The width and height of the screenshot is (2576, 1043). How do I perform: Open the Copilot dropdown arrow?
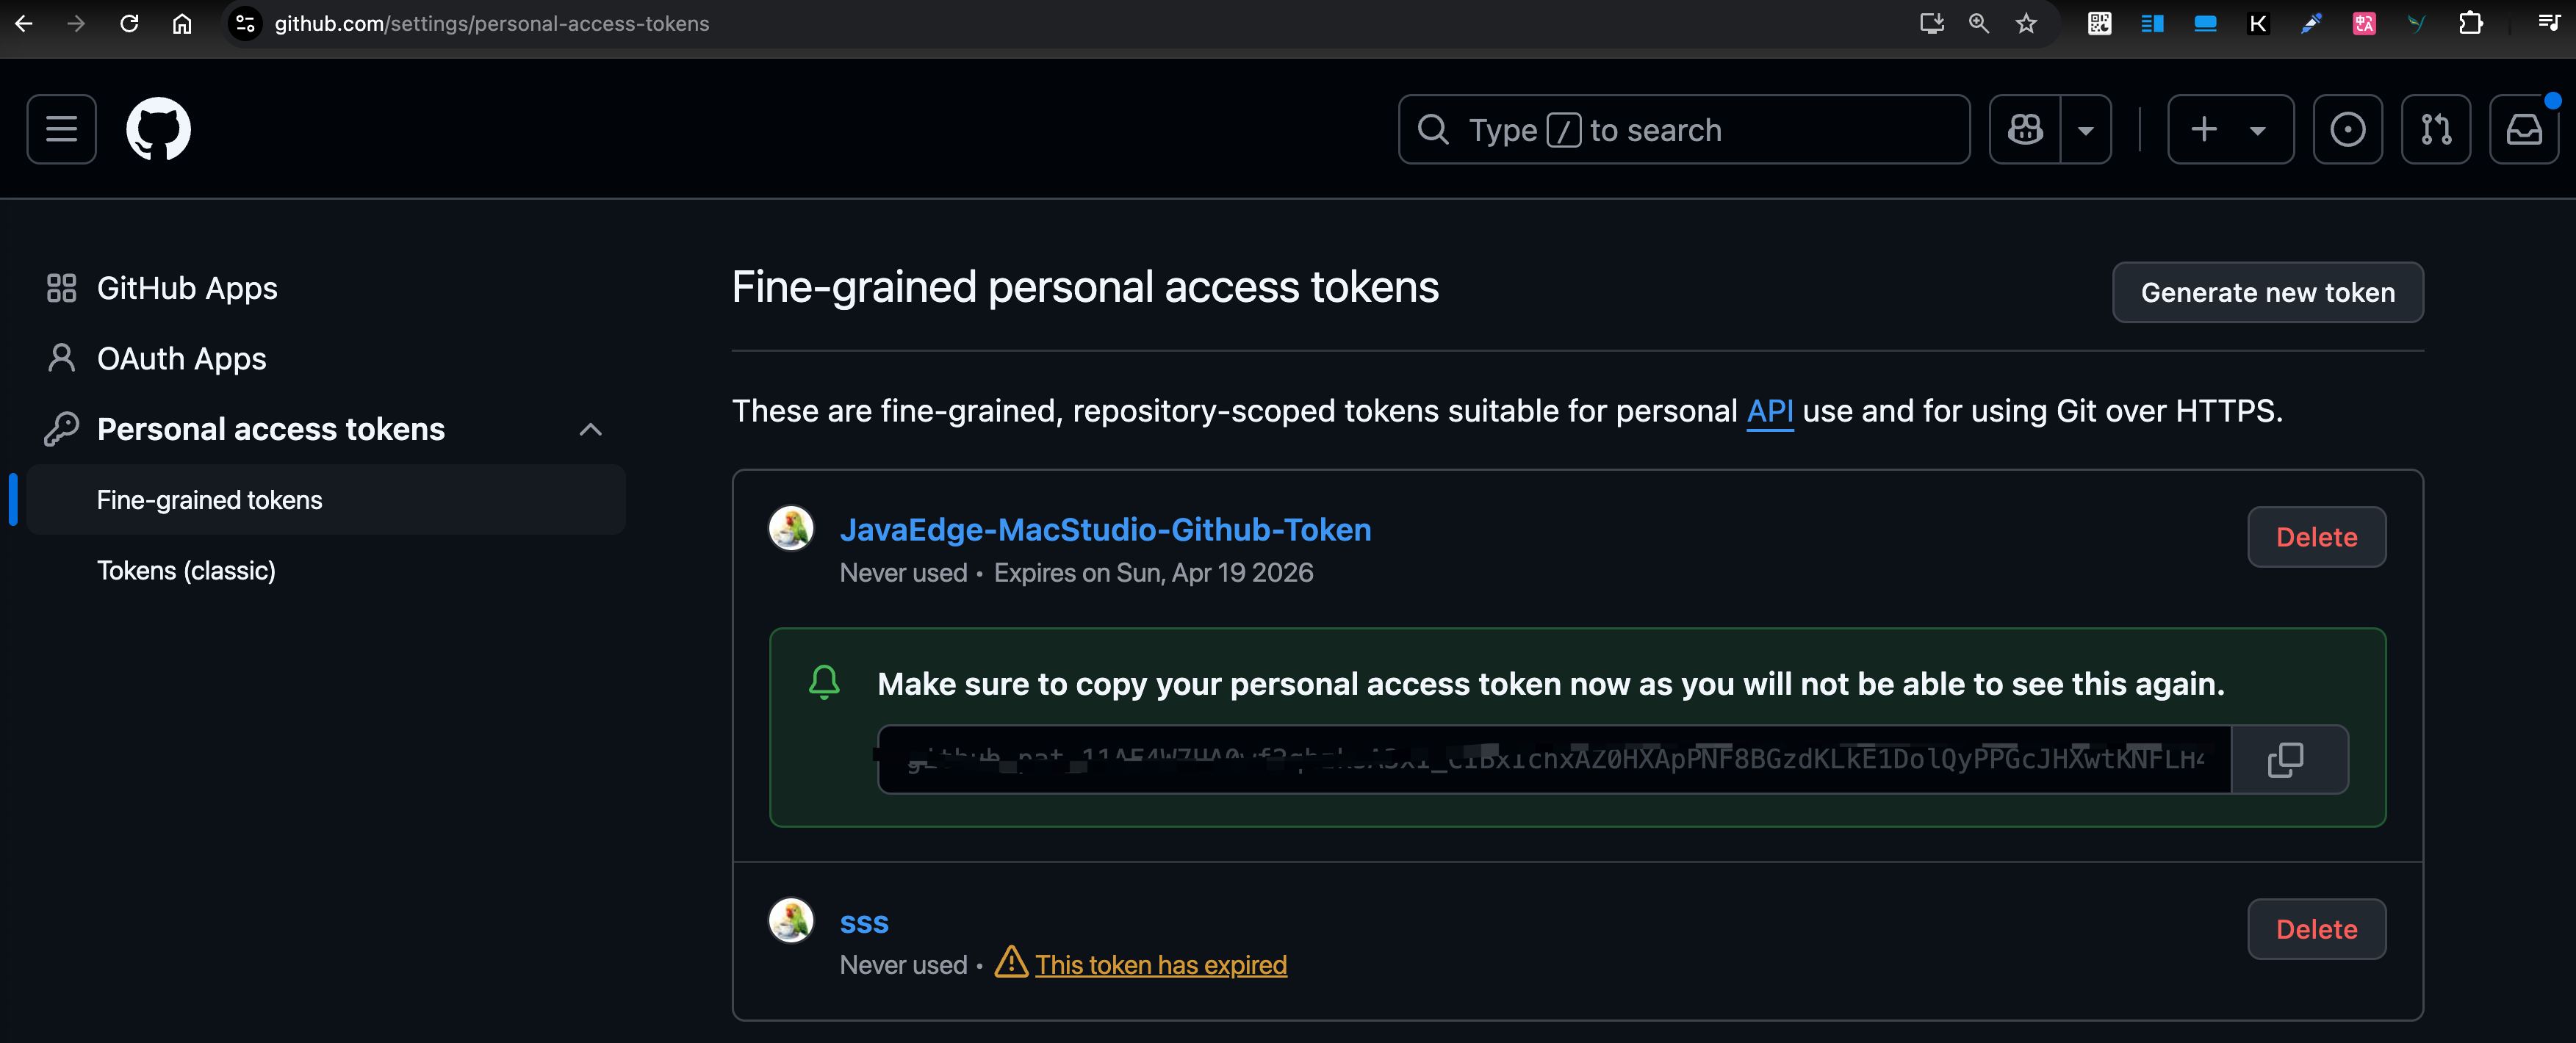(2087, 129)
